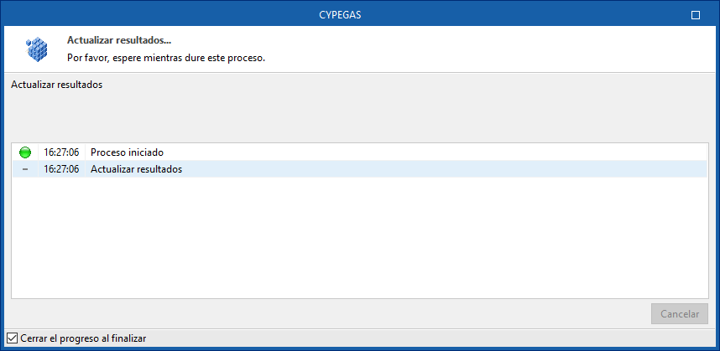Click the timestamp of the Proceso iniciado row

(x=61, y=152)
